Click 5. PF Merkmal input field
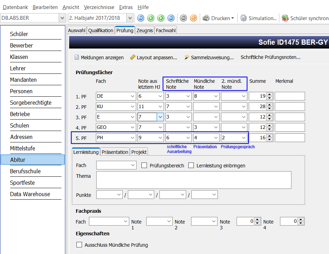This screenshot has height=254, width=329. (x=290, y=138)
